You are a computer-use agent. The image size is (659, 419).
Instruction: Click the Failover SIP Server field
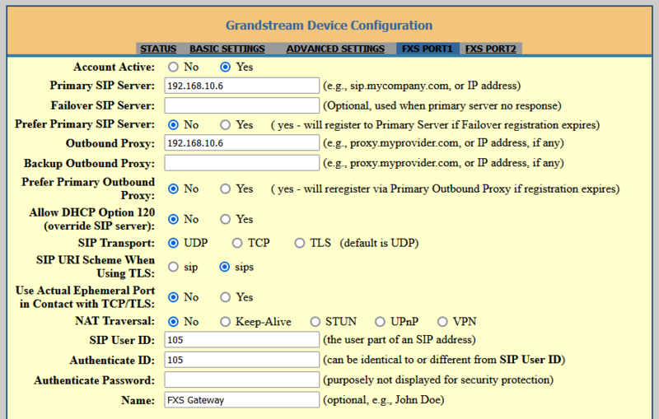[241, 105]
